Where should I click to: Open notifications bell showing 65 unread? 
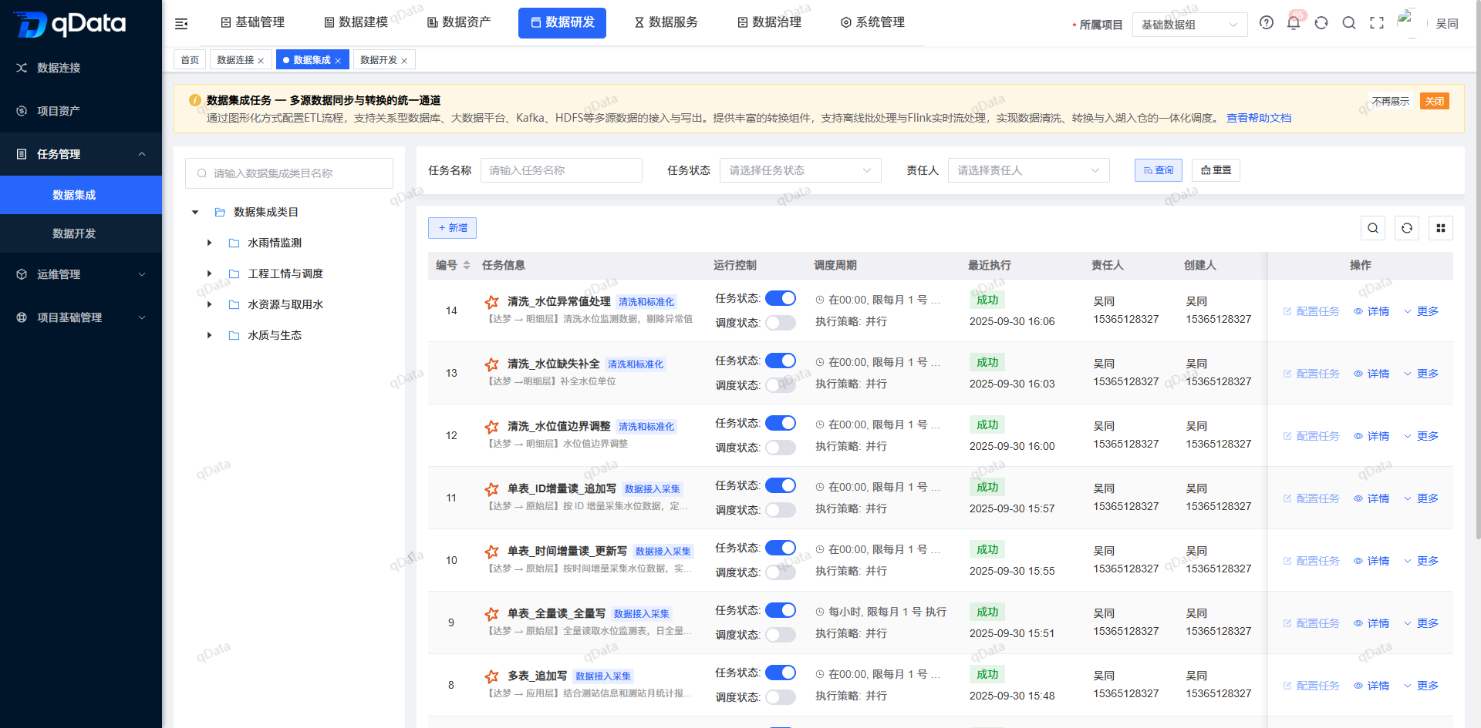[x=1294, y=23]
